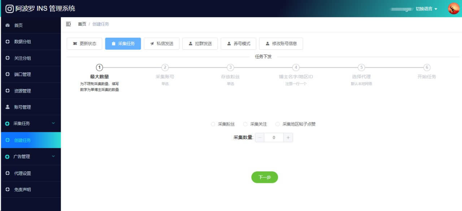
Task: Select the 采集粉丝 radio option
Action: 213,124
